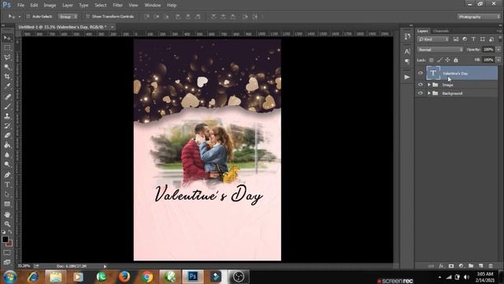Select the Eraser tool
Image resolution: width=504 pixels, height=284 pixels.
click(x=7, y=135)
